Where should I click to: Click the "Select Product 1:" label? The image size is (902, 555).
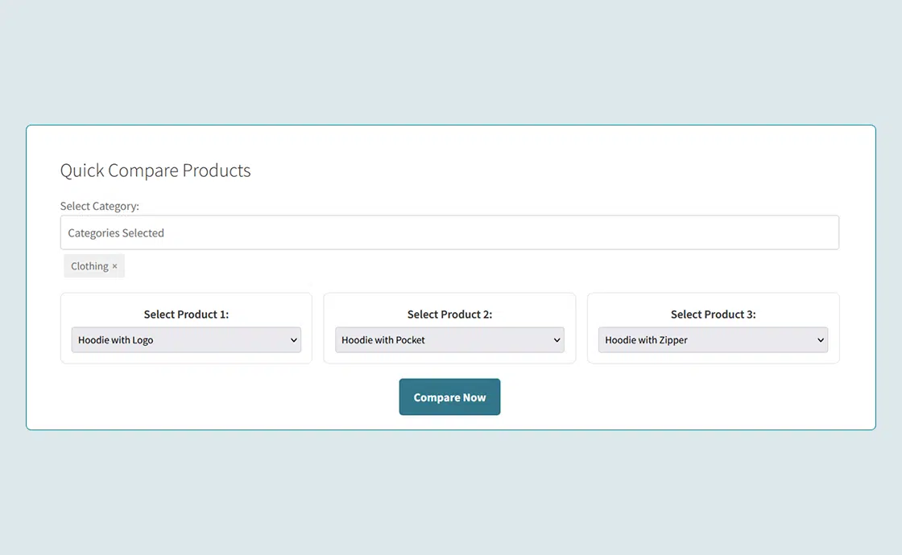click(x=186, y=314)
